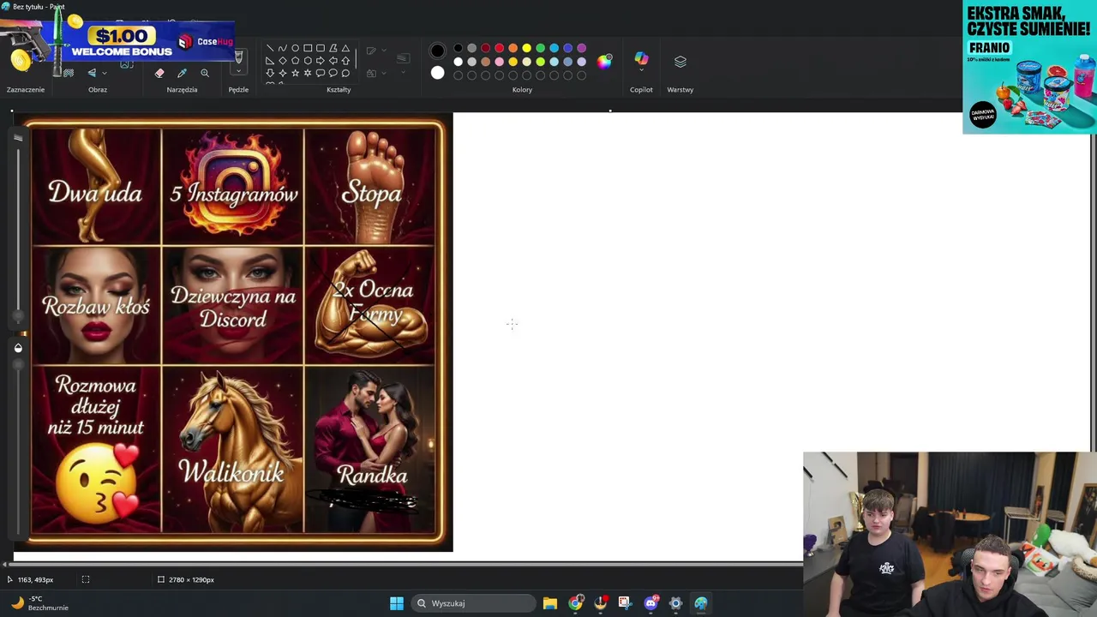Choose the rounded rectangular callout shape
The height and width of the screenshot is (617, 1097).
click(x=321, y=73)
